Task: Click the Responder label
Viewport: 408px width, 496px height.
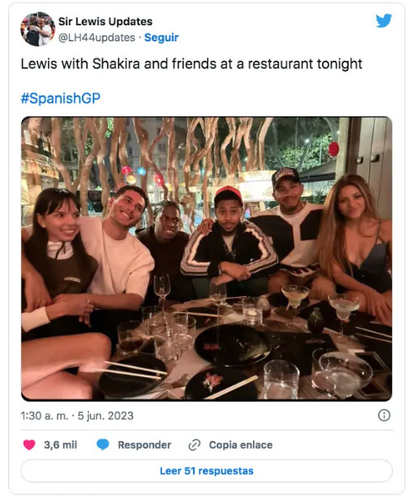Action: point(144,445)
